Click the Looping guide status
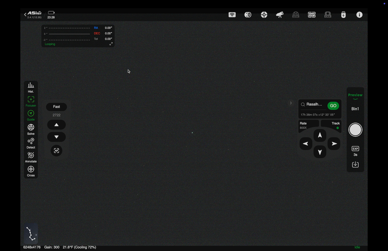Viewport: 388px width, 251px height. click(50, 44)
